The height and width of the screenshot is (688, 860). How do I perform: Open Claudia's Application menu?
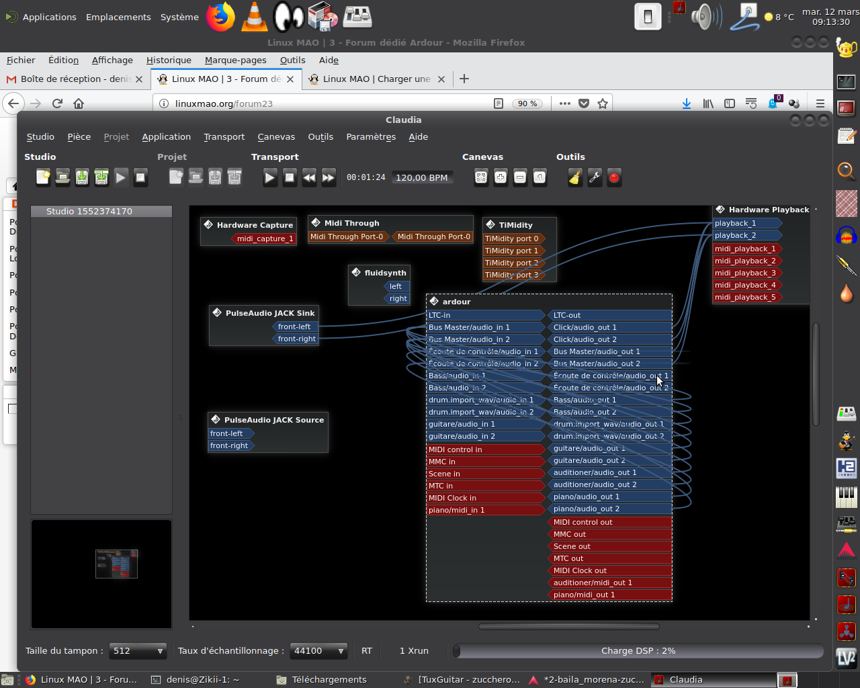pyautogui.click(x=167, y=136)
